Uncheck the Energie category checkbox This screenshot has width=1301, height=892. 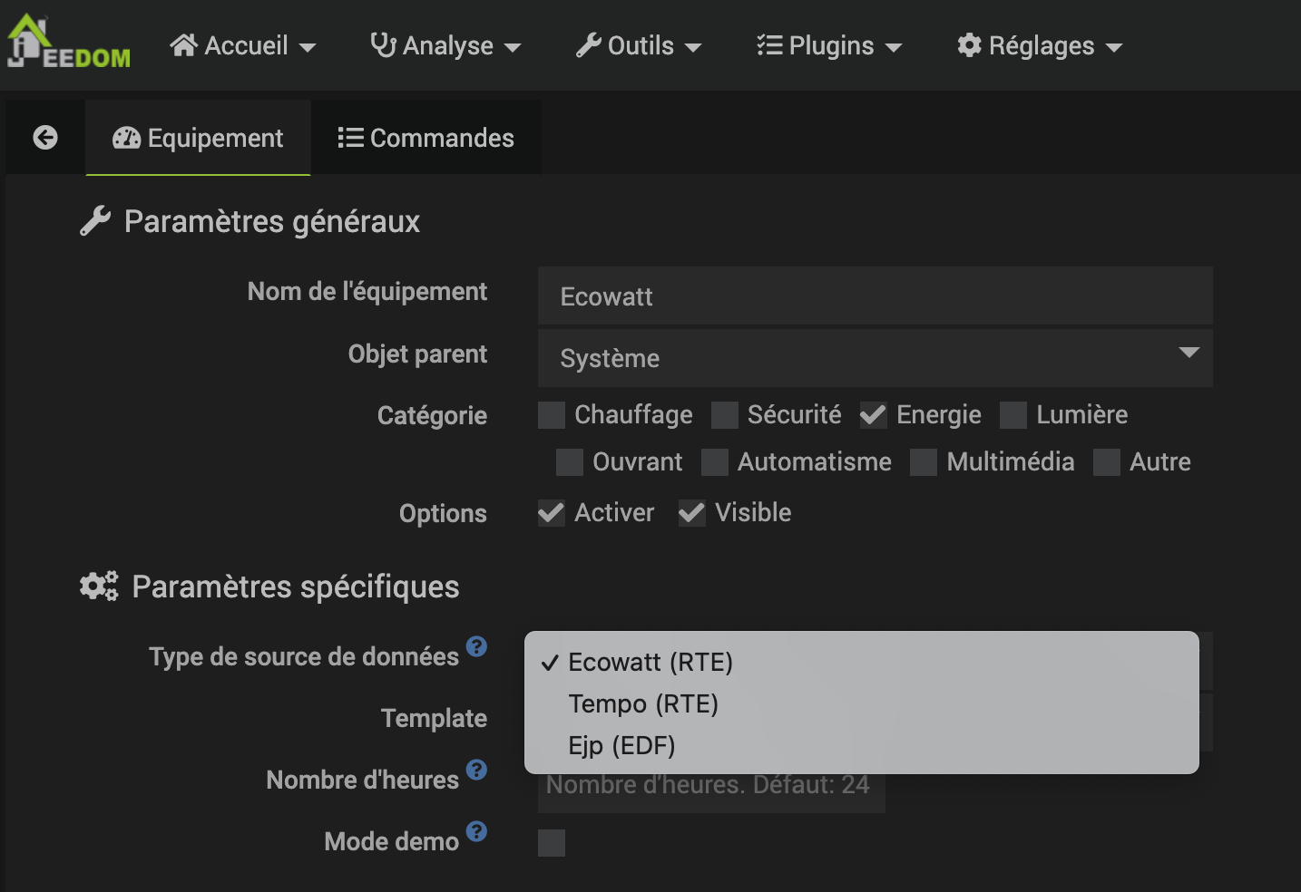[873, 415]
